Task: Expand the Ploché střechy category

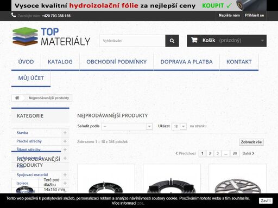Action: (x=65, y=141)
